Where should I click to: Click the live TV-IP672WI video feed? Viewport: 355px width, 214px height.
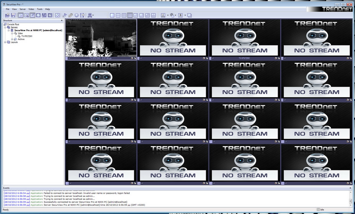coord(101,38)
